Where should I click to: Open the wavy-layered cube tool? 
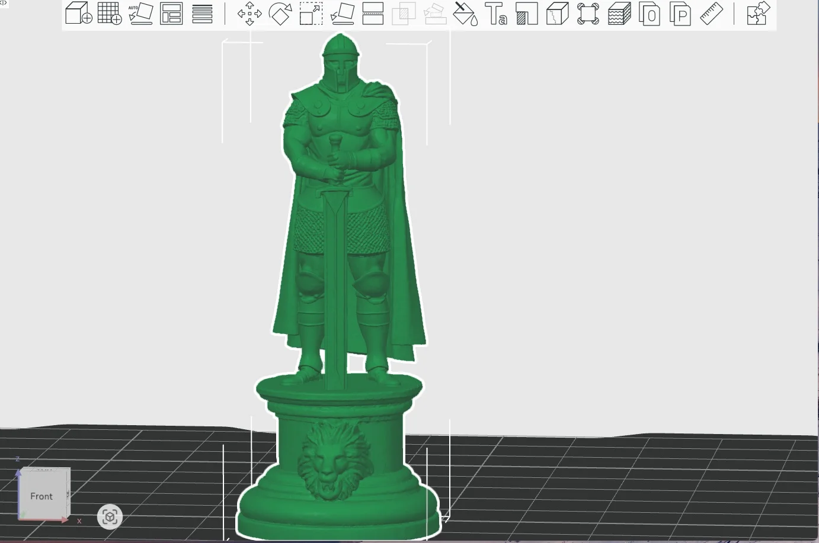[619, 13]
